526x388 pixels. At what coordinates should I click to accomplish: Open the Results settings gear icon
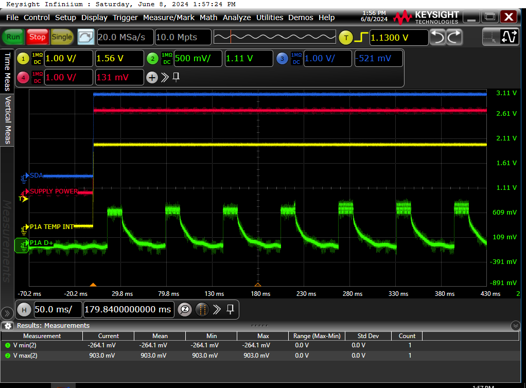(x=8, y=325)
